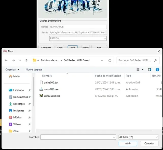Click the unins000.exe installer icon
Screen dimensions: 163x150
pyautogui.click(x=41, y=89)
